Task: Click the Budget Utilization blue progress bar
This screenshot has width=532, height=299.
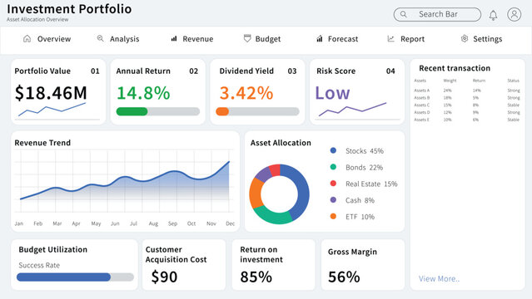Action: (75, 277)
